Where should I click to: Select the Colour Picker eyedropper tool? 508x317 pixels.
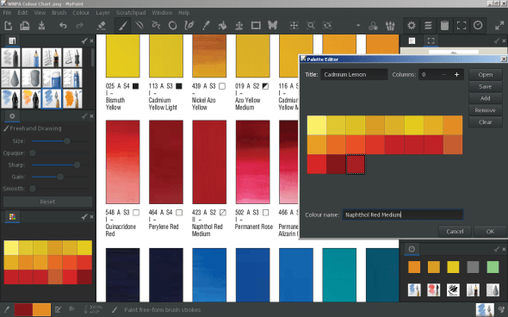(x=206, y=26)
